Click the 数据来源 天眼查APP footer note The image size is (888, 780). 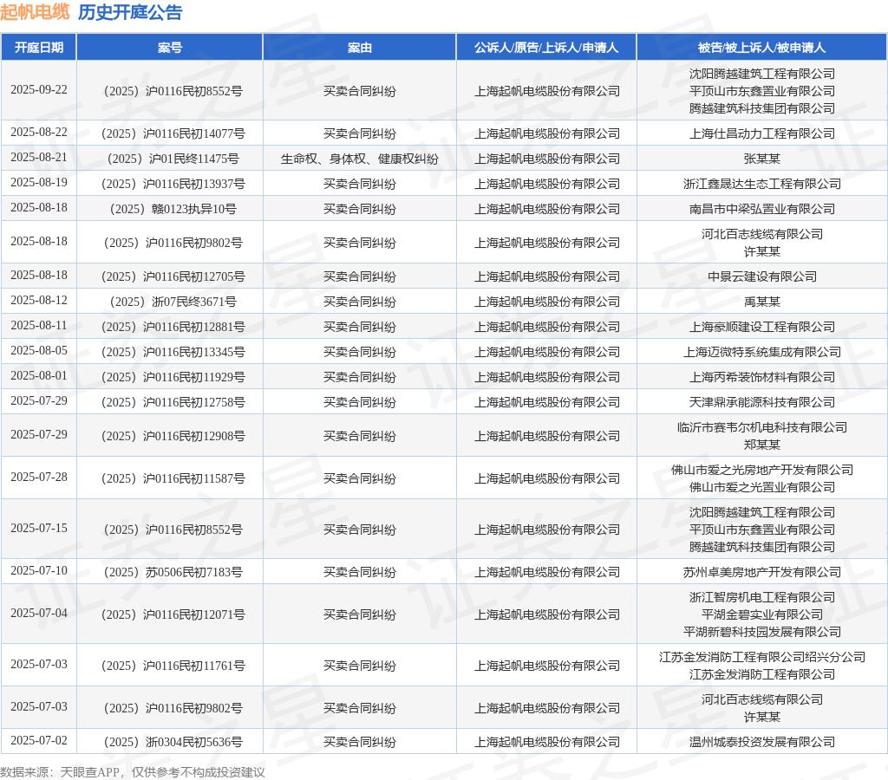pyautogui.click(x=133, y=773)
